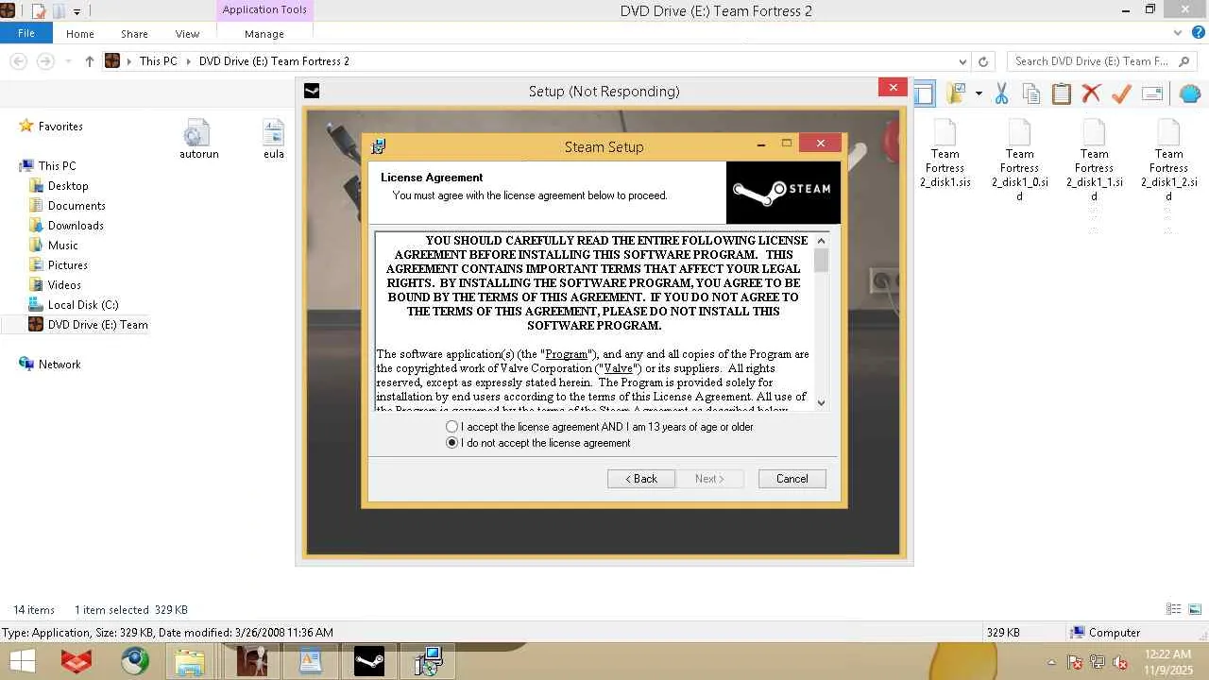This screenshot has width=1209, height=680.
Task: Open the setup installer icon on the taskbar
Action: click(428, 661)
